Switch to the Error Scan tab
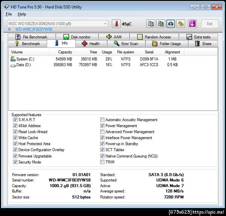Viewport: 226px width, 216px height. 126,44
